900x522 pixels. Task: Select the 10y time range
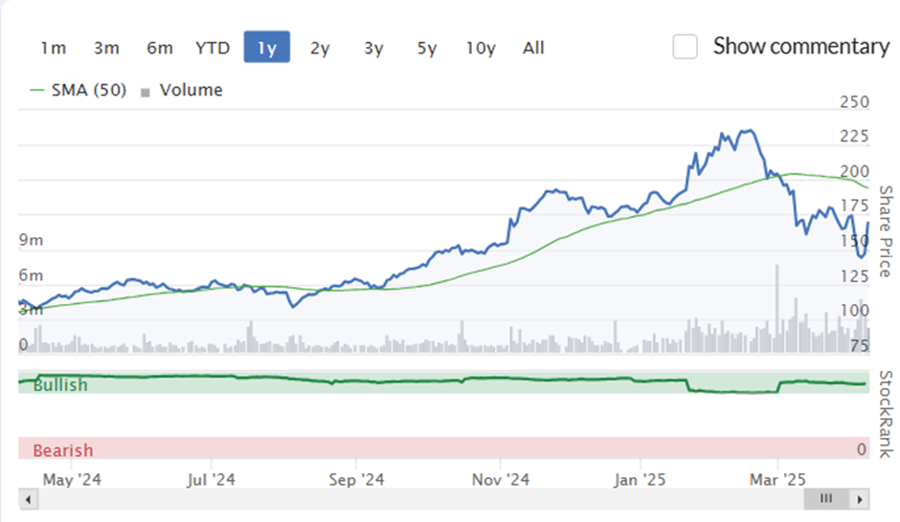(x=481, y=48)
